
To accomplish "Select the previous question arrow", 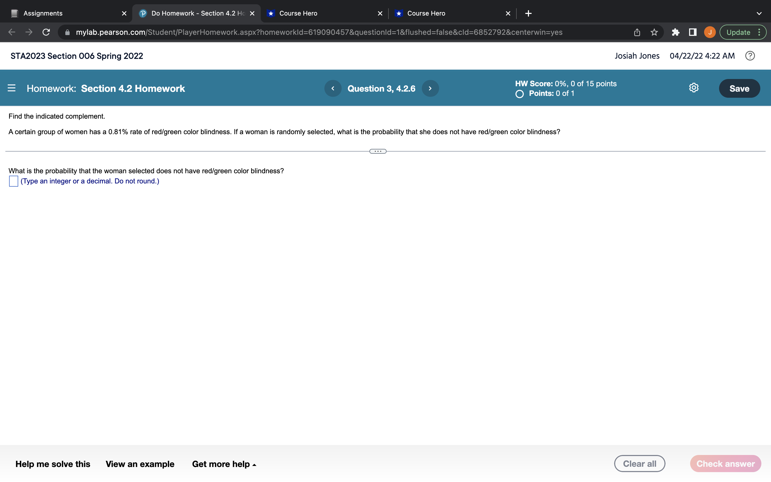I will tap(333, 88).
